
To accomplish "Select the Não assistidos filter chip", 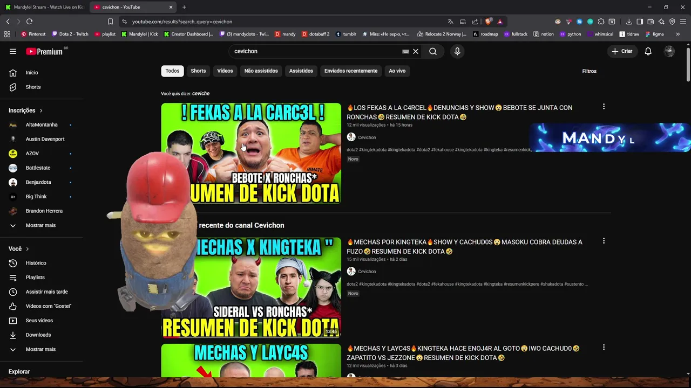I will click(x=261, y=71).
